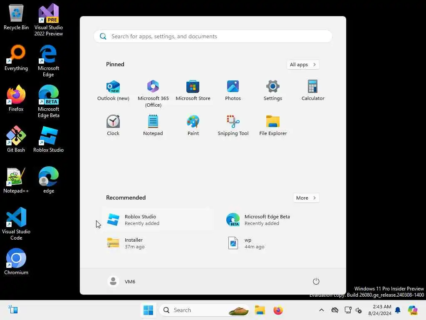Select Microsoft Edge Beta desktop shortcut
Viewport: 426px width, 320px height.
[x=48, y=102]
